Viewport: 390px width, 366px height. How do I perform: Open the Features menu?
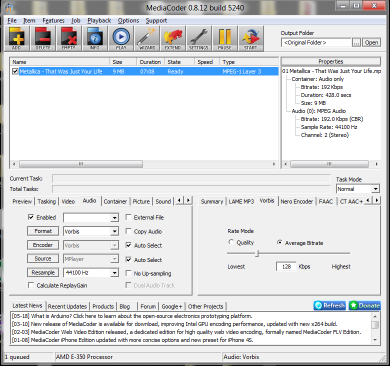point(53,20)
